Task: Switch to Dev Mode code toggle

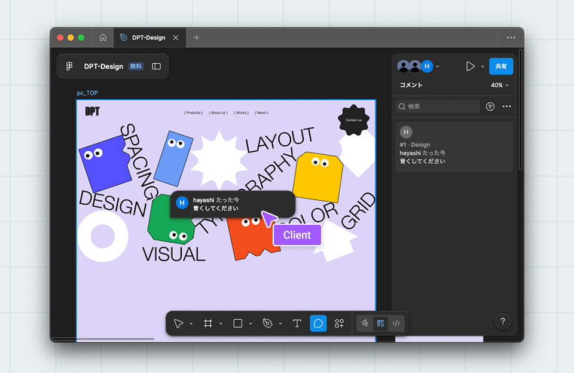Action: tap(396, 323)
